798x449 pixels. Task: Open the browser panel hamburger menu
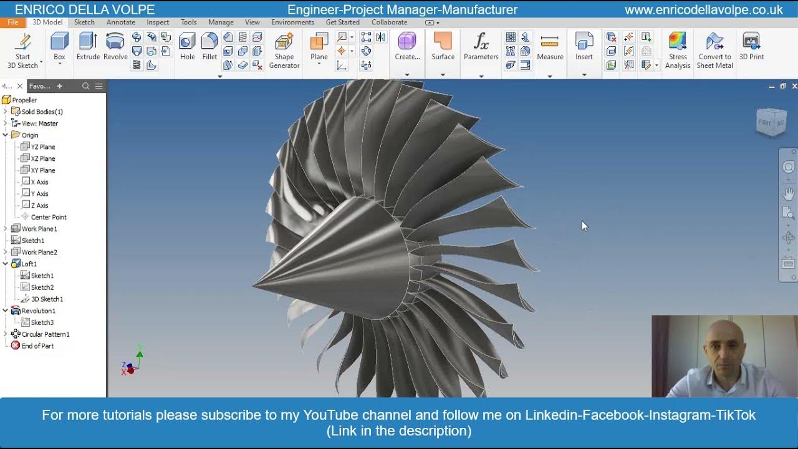point(99,86)
